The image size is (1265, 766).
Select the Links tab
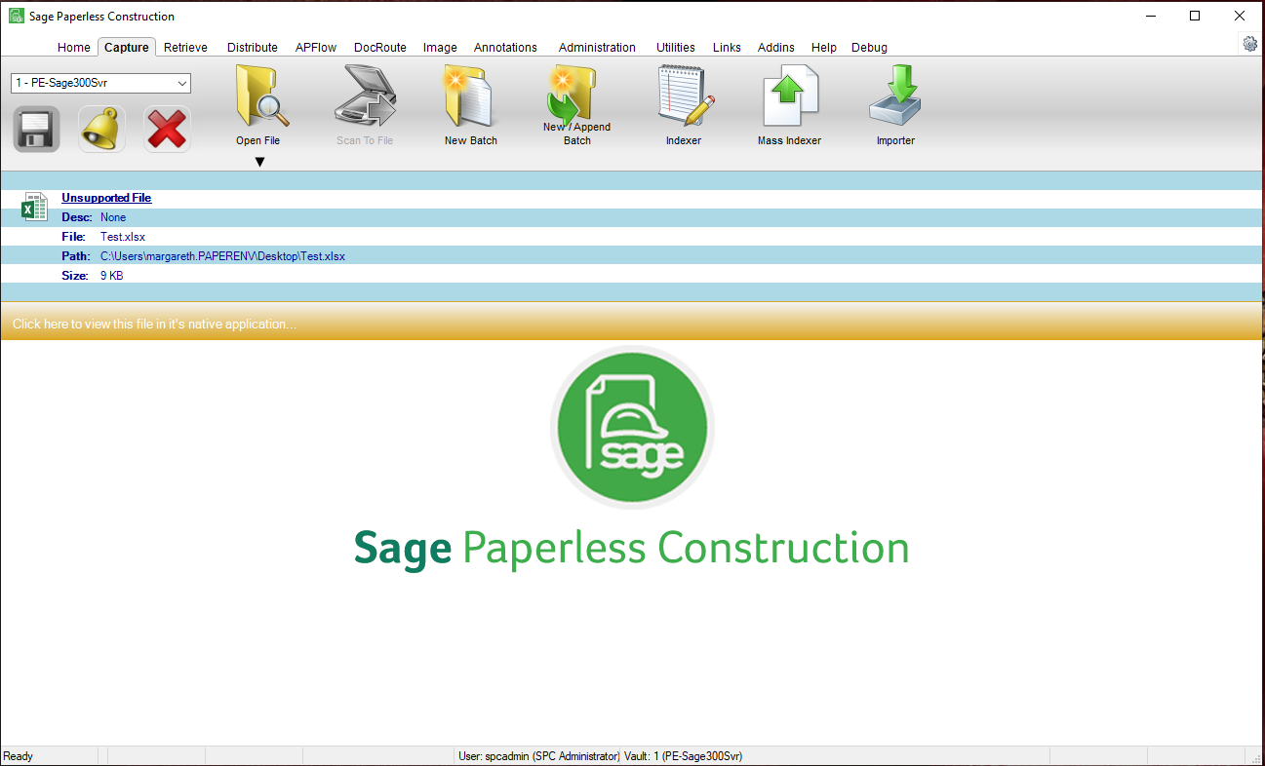727,47
